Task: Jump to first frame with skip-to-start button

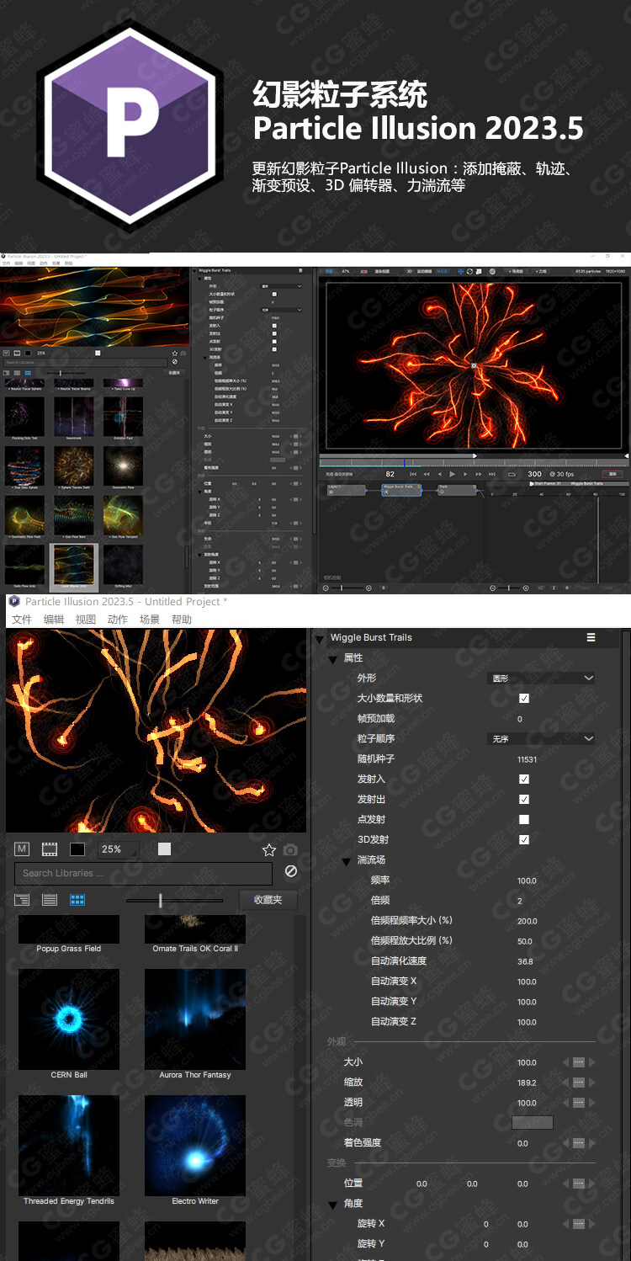Action: coord(413,474)
